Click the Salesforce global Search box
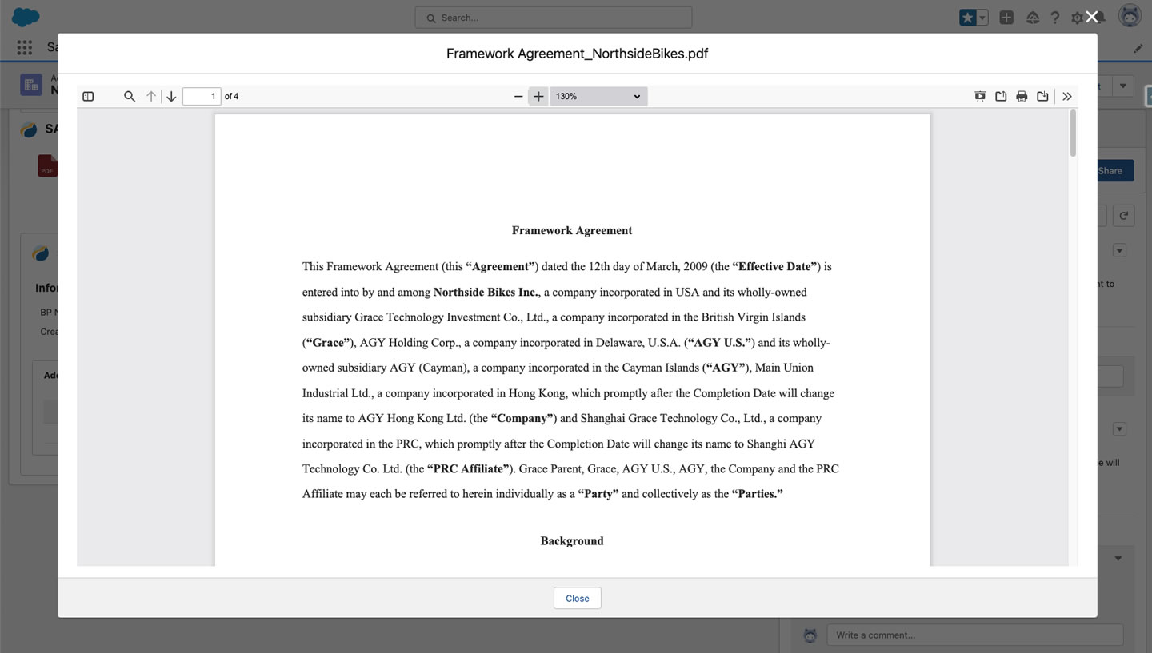1152x653 pixels. pos(554,18)
